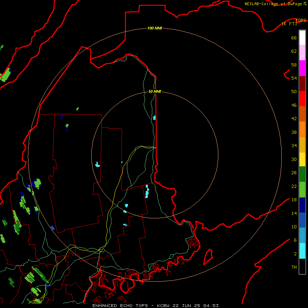This screenshot has height=308, width=308.
Task: Select the dark green legend swatch
Action: [302, 174]
